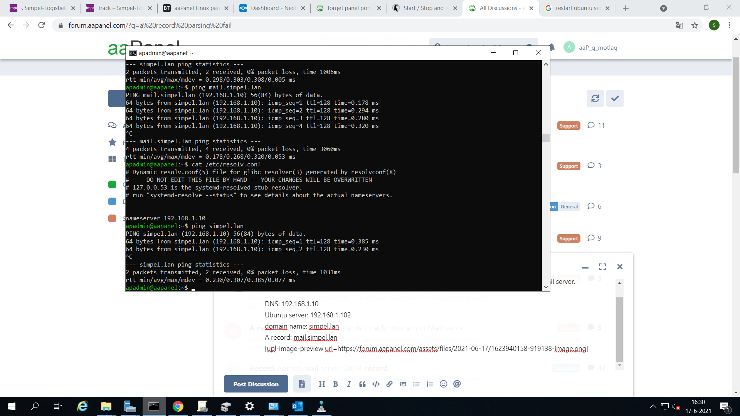Add an emoji with the smiley icon
This screenshot has width=740, height=416.
point(443,384)
